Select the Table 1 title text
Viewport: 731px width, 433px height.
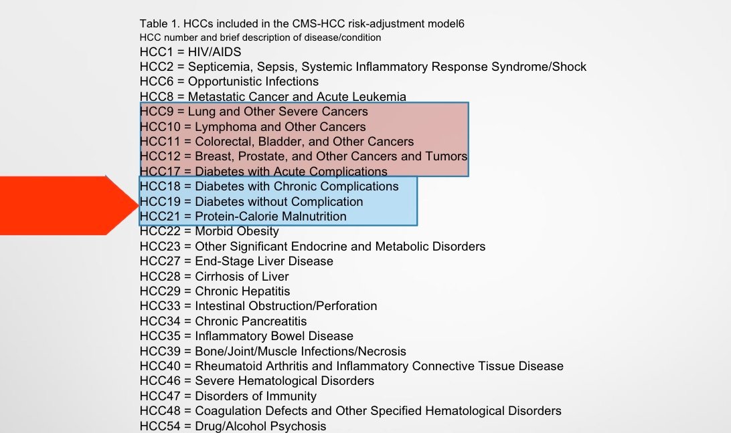coord(302,24)
